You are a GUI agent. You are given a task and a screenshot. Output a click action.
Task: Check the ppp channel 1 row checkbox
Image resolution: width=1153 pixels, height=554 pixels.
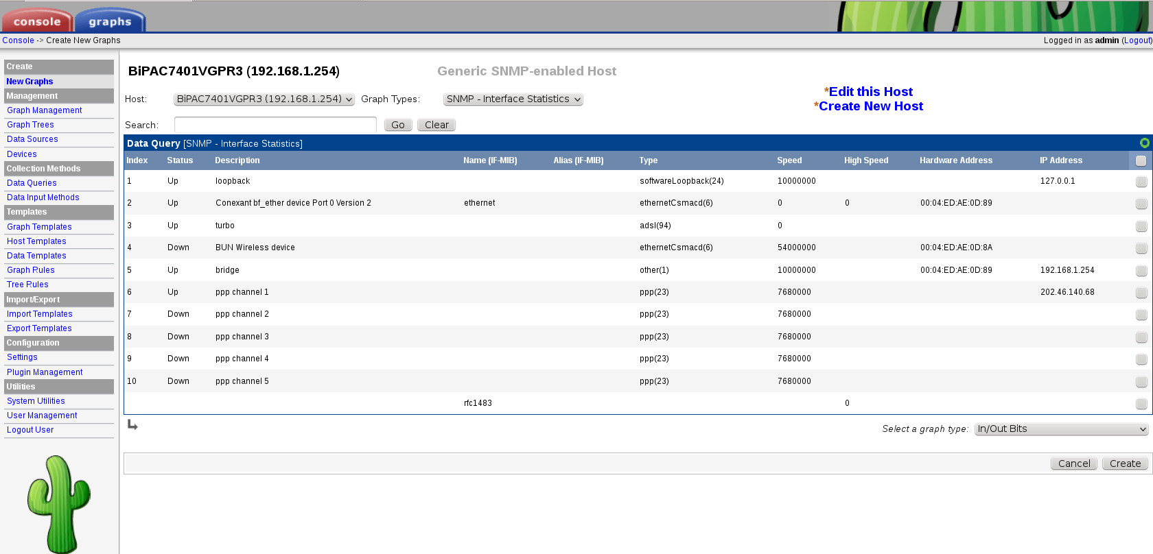[1141, 293]
